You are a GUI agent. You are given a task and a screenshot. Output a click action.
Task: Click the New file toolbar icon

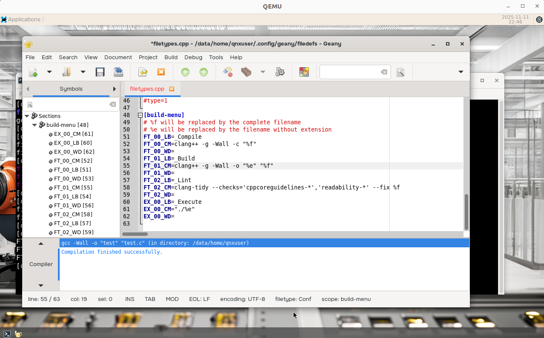coord(33,72)
